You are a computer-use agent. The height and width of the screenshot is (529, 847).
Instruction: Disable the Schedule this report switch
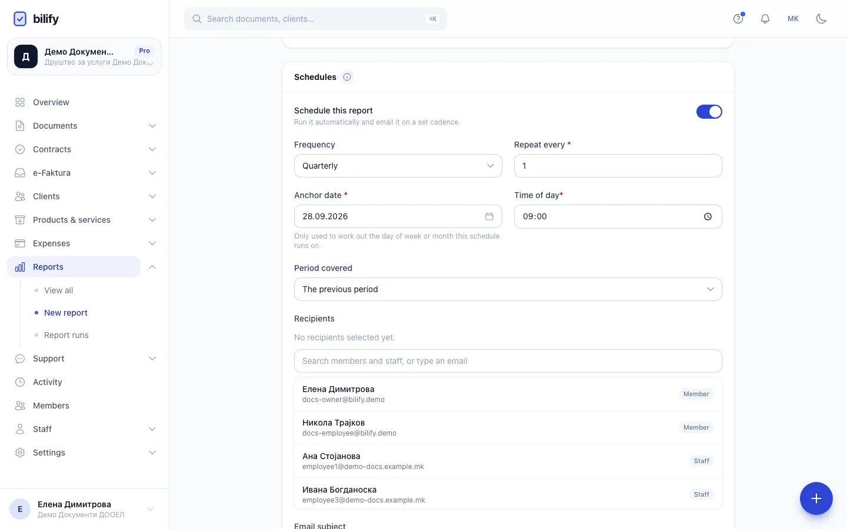709,112
